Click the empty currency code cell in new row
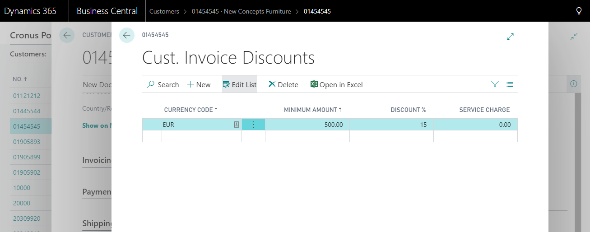The image size is (590, 232). tap(202, 136)
